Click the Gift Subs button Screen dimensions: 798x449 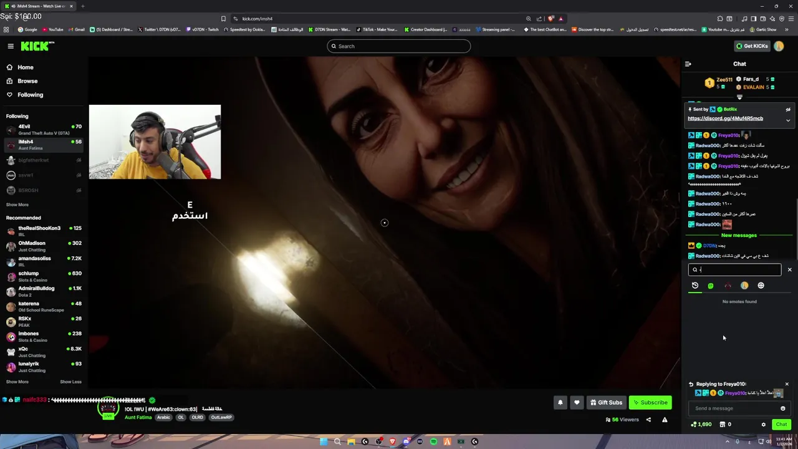pyautogui.click(x=606, y=402)
